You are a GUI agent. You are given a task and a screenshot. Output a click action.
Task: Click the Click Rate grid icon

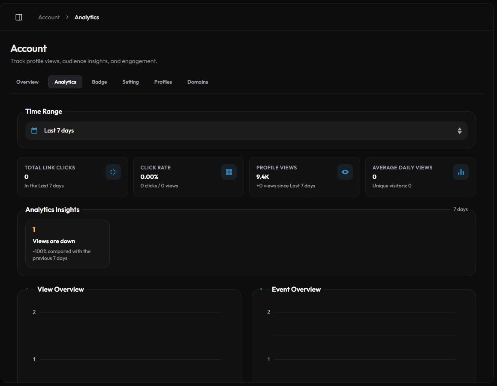click(229, 172)
